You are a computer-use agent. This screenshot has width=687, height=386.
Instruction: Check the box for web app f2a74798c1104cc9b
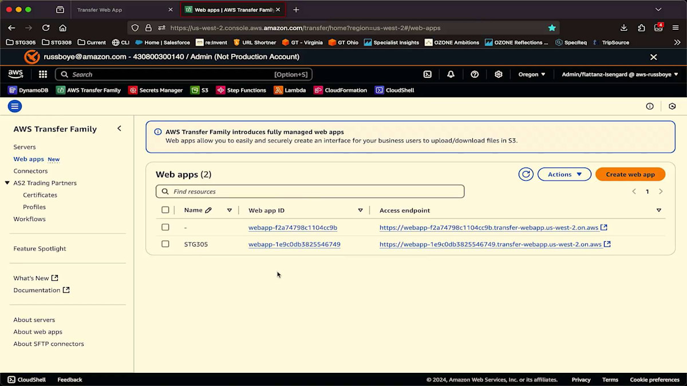point(165,227)
